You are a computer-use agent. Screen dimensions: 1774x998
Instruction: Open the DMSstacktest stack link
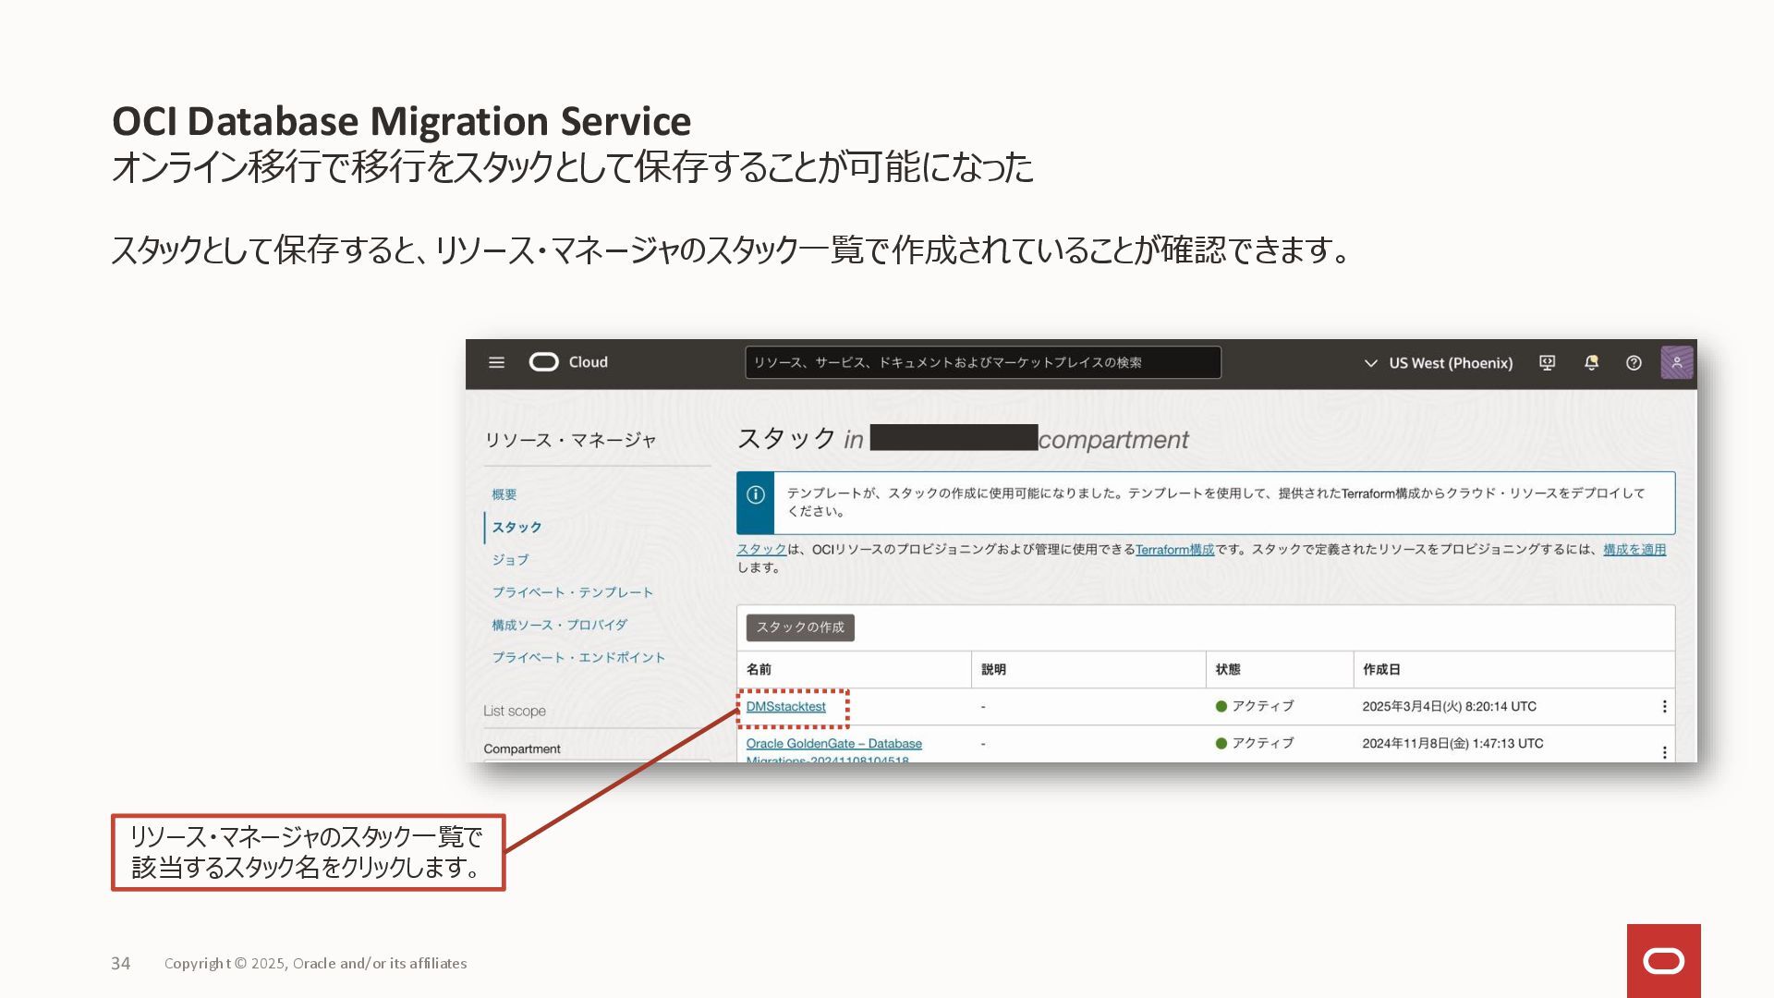(785, 706)
